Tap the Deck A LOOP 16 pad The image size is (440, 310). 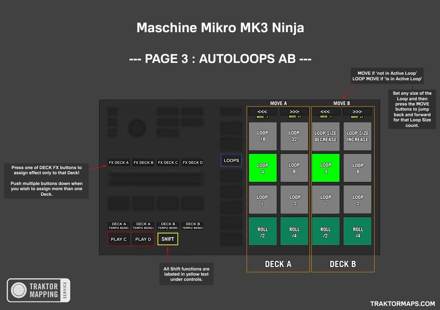pyautogui.click(x=263, y=136)
